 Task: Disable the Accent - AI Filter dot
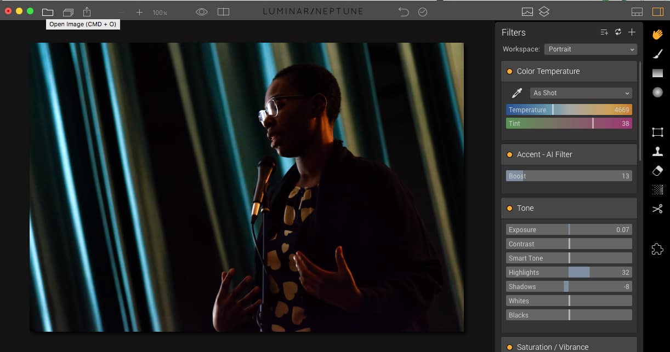coord(509,155)
